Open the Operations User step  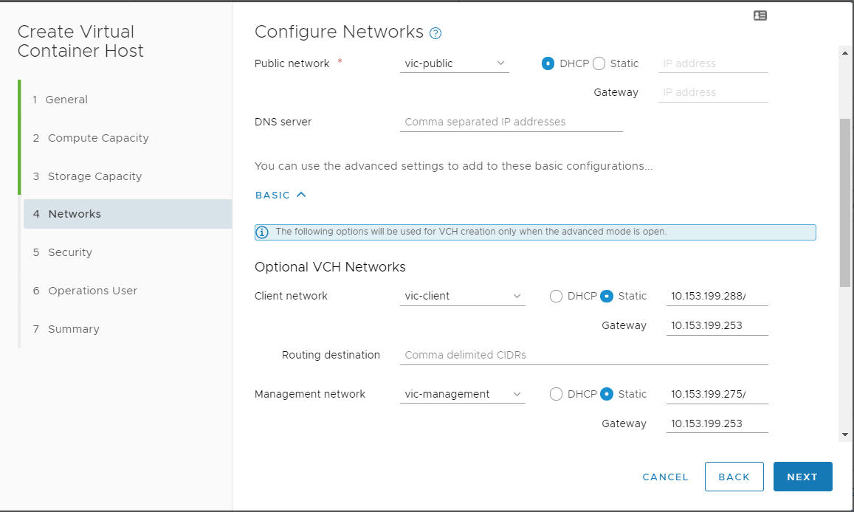pos(92,291)
